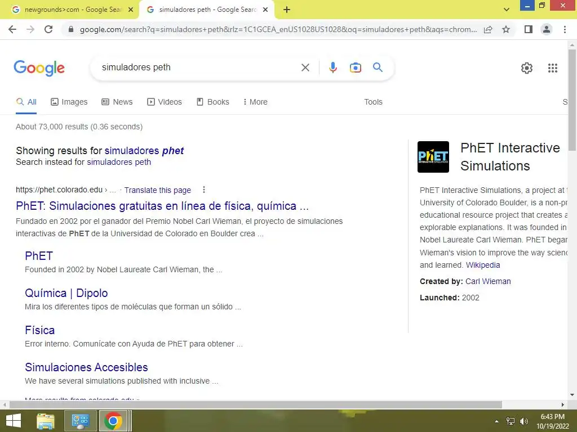This screenshot has width=577, height=432.
Task: Open the taskbar clock and date
Action: (552, 421)
